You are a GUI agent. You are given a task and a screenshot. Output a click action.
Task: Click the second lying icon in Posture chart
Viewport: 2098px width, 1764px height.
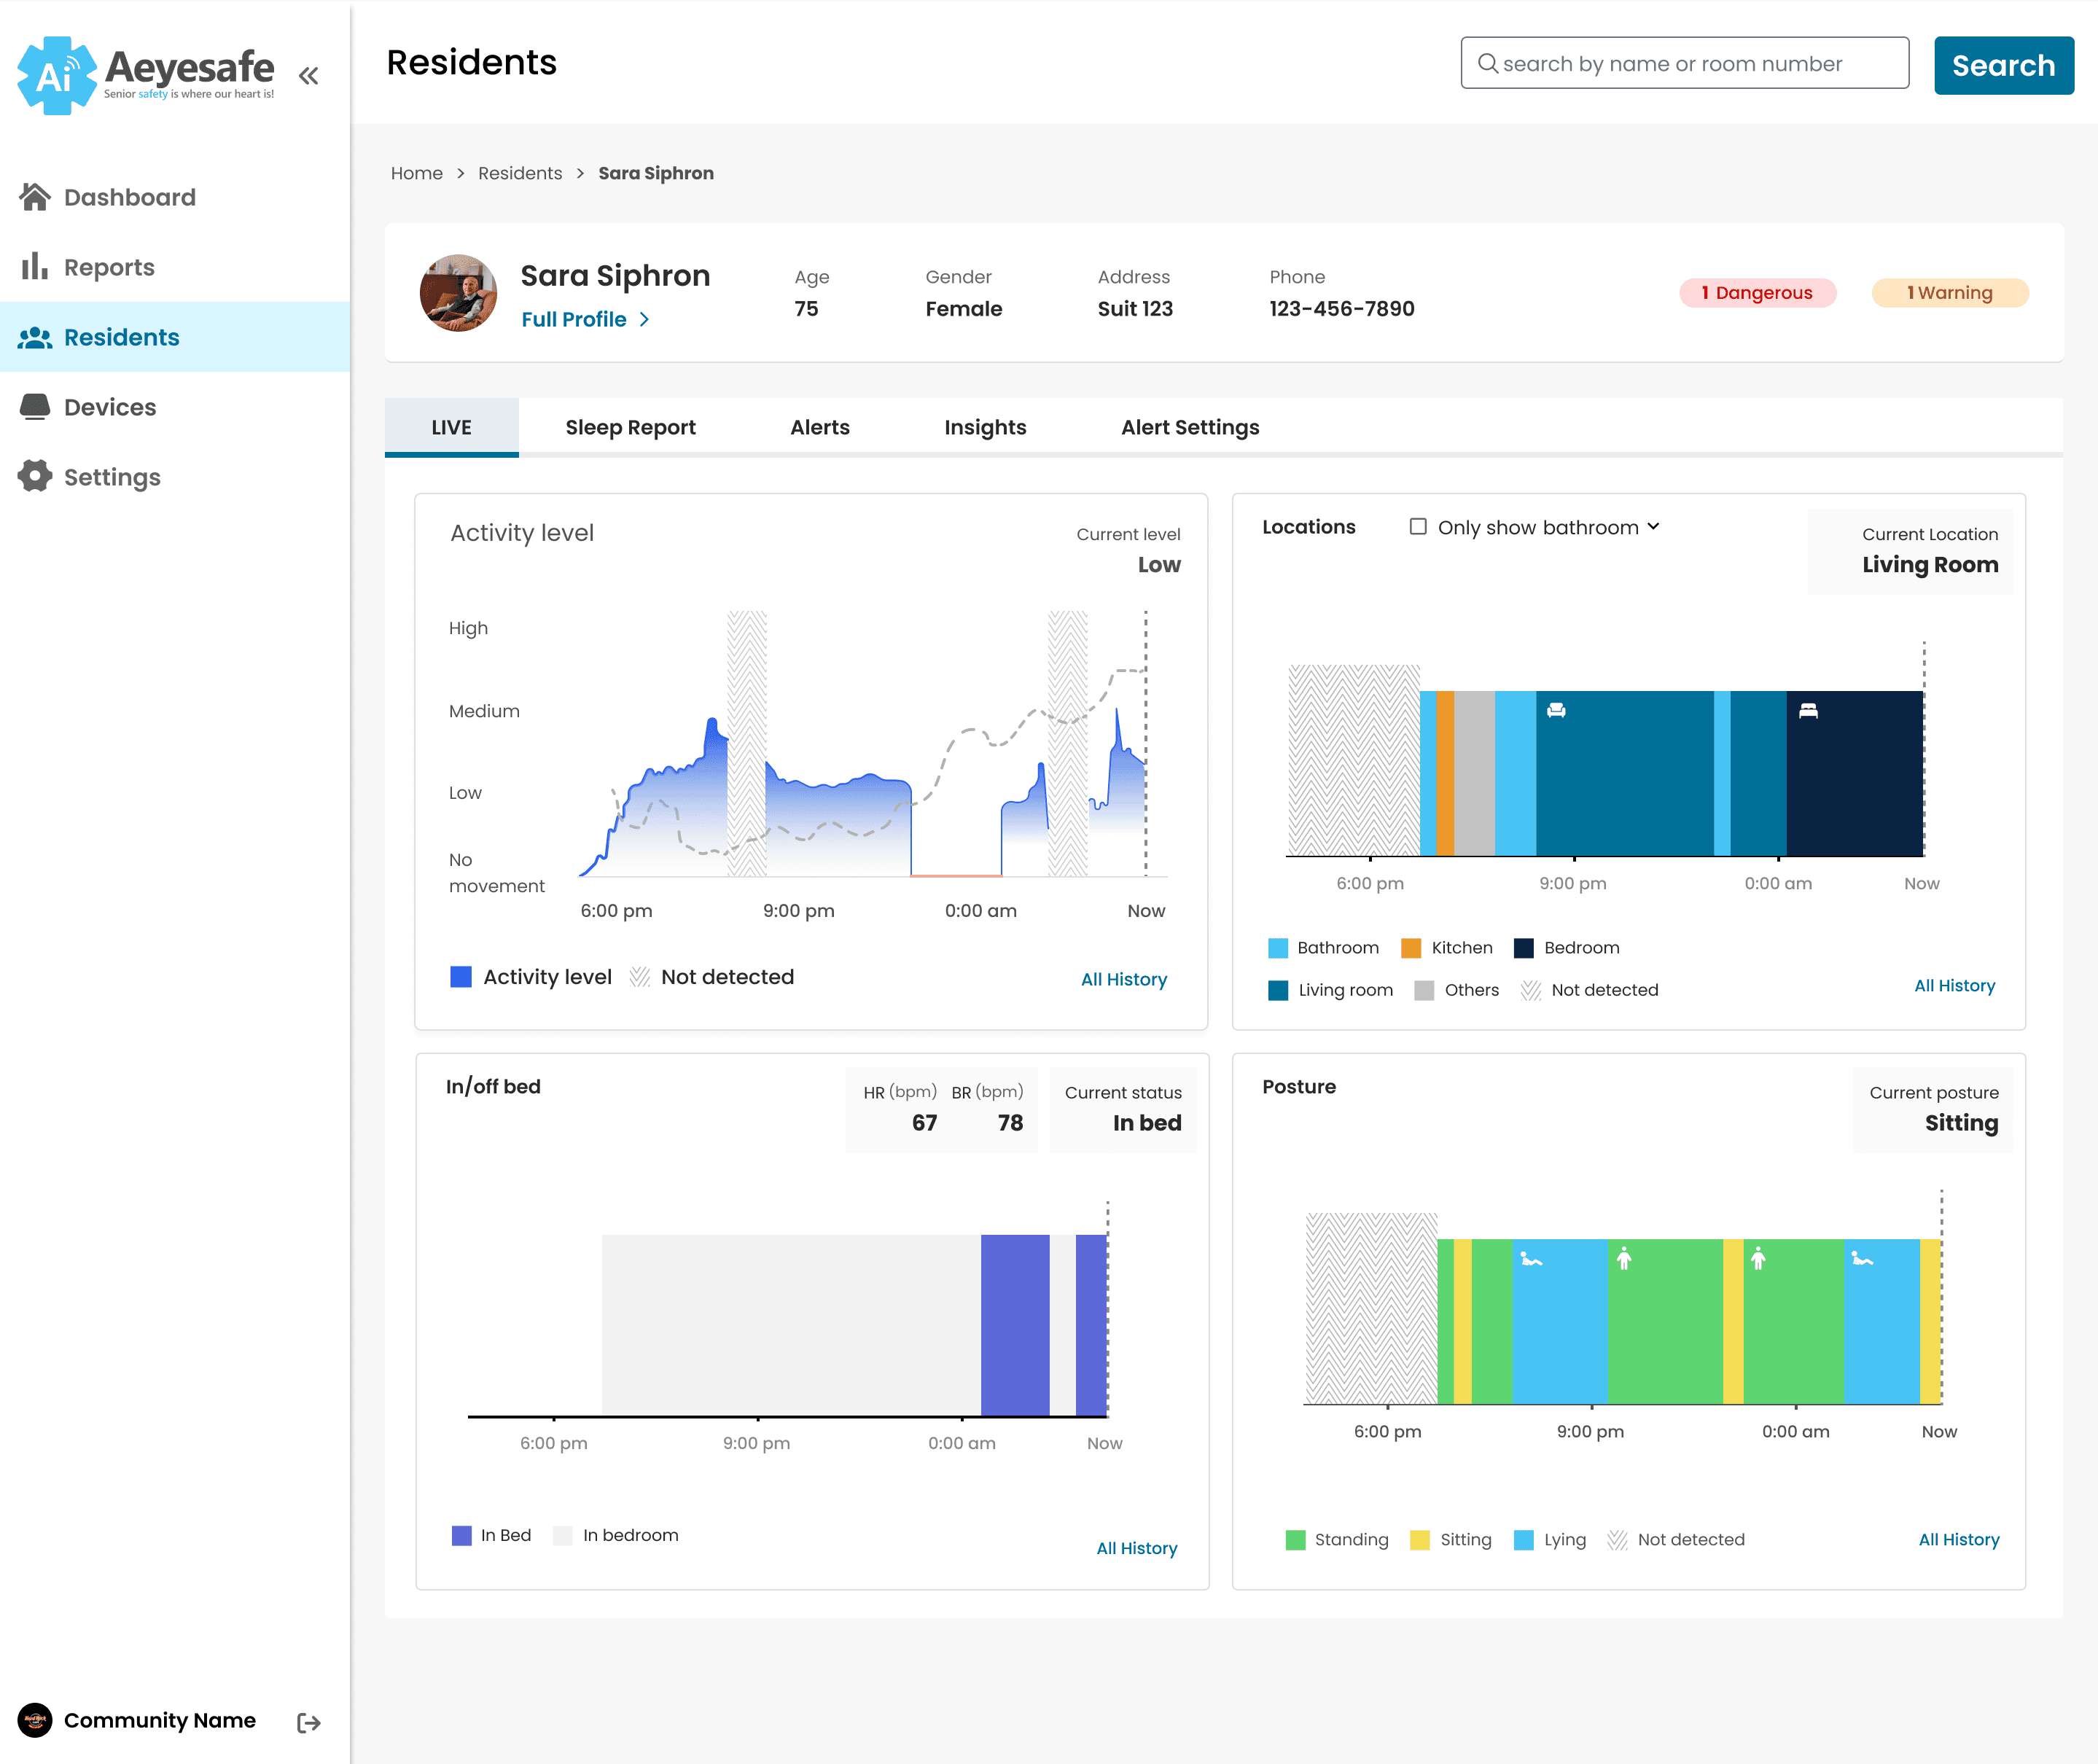(x=1862, y=1259)
